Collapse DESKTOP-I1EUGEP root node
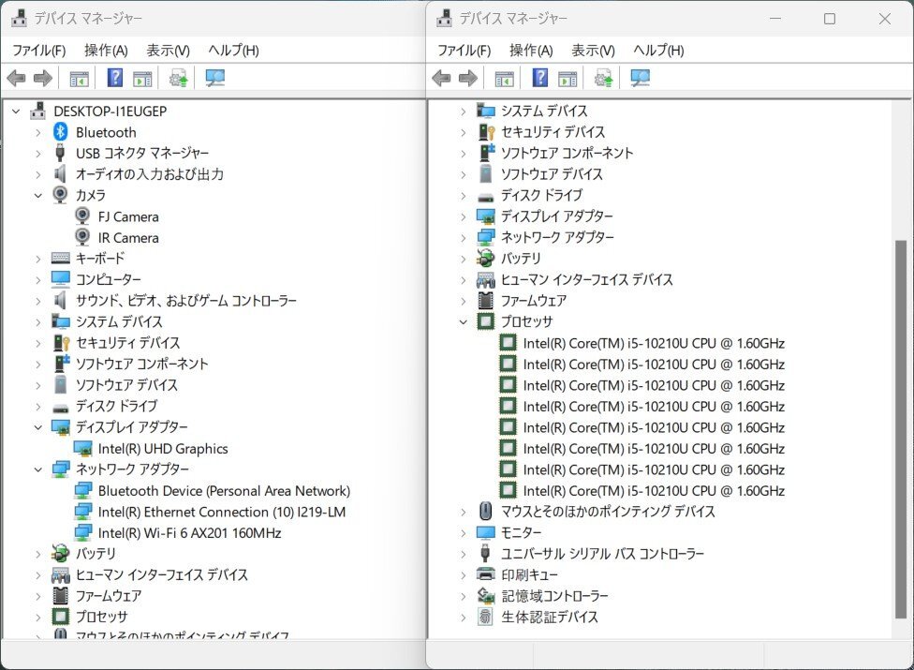Screen dimensions: 914x670 [16, 111]
